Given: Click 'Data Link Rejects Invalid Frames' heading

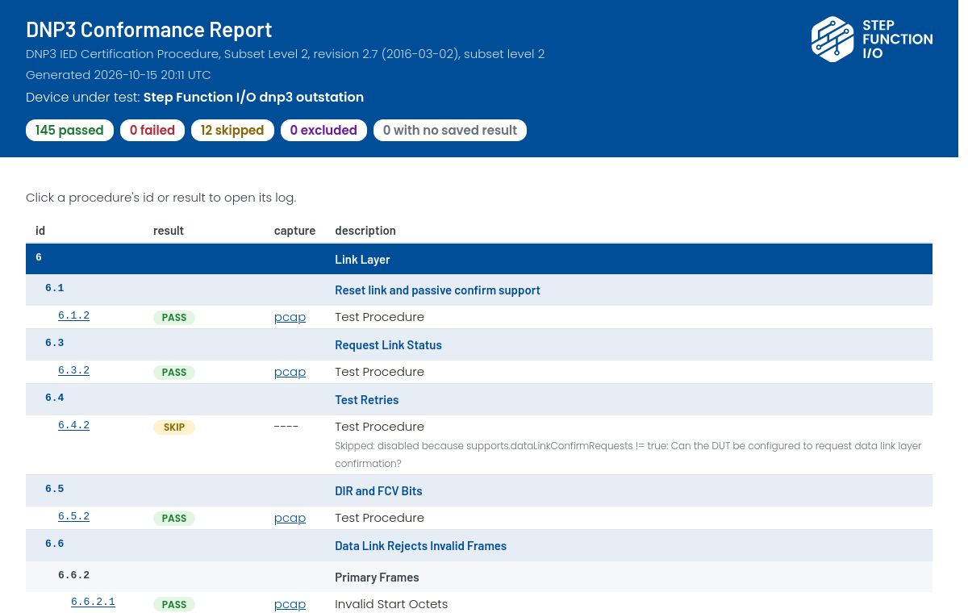Looking at the screenshot, I should tap(420, 546).
